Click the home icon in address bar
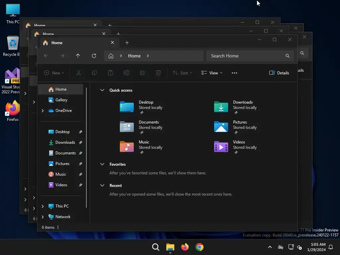 [x=111, y=56]
